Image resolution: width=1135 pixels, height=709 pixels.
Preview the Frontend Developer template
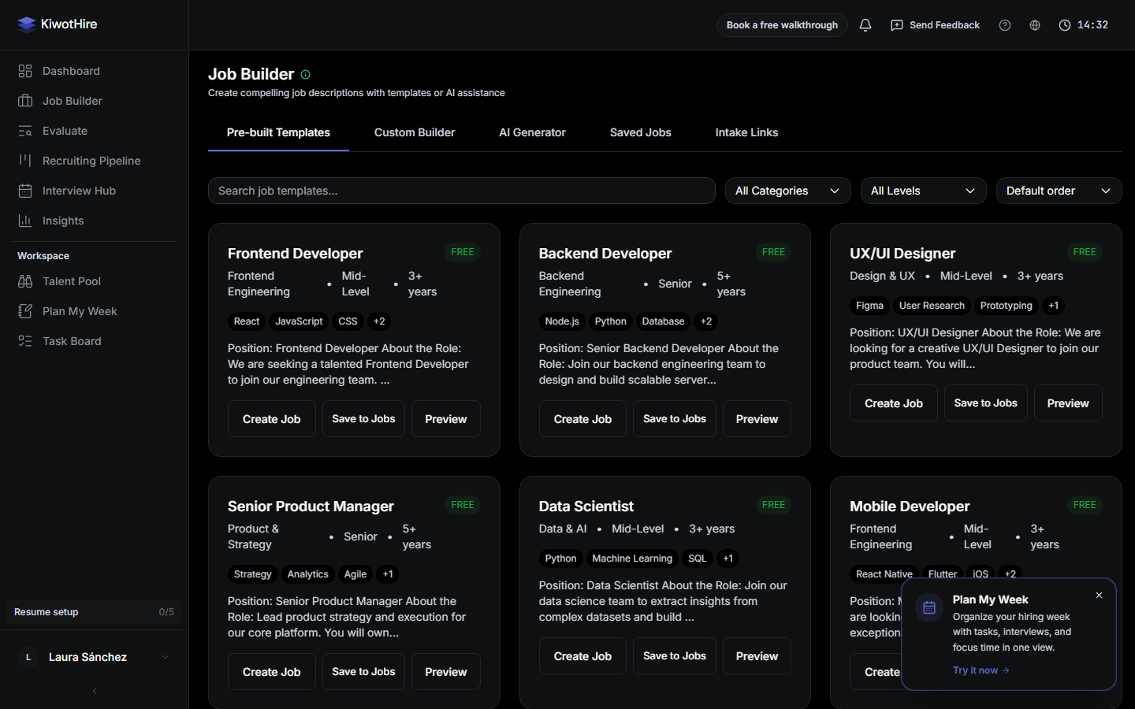[x=446, y=419]
